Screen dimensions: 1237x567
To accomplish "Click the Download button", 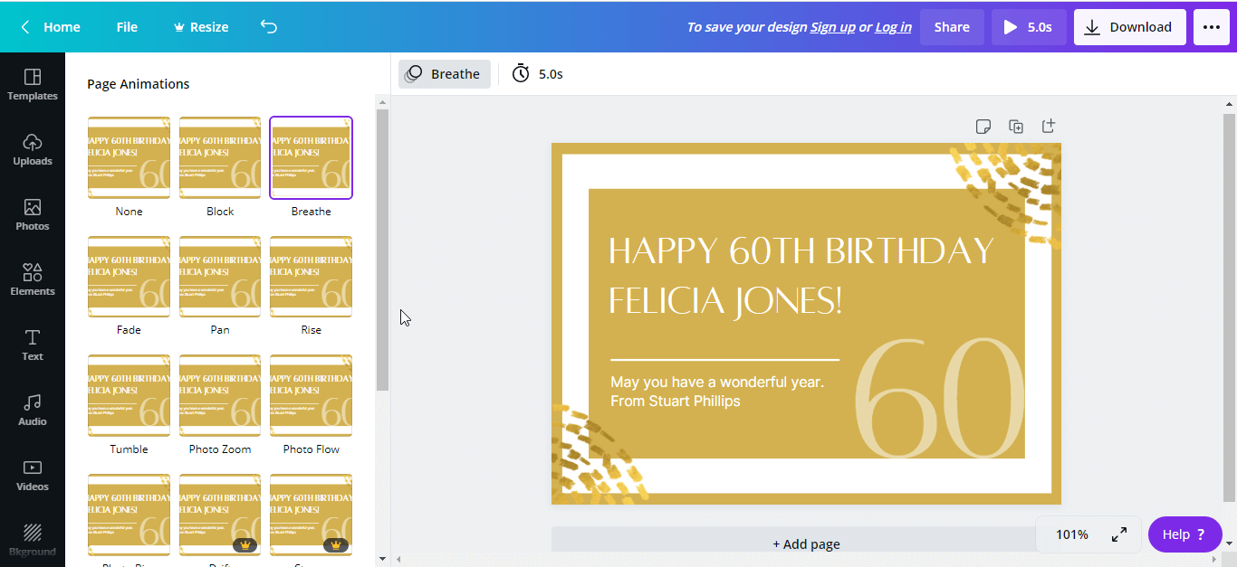I will pyautogui.click(x=1129, y=26).
